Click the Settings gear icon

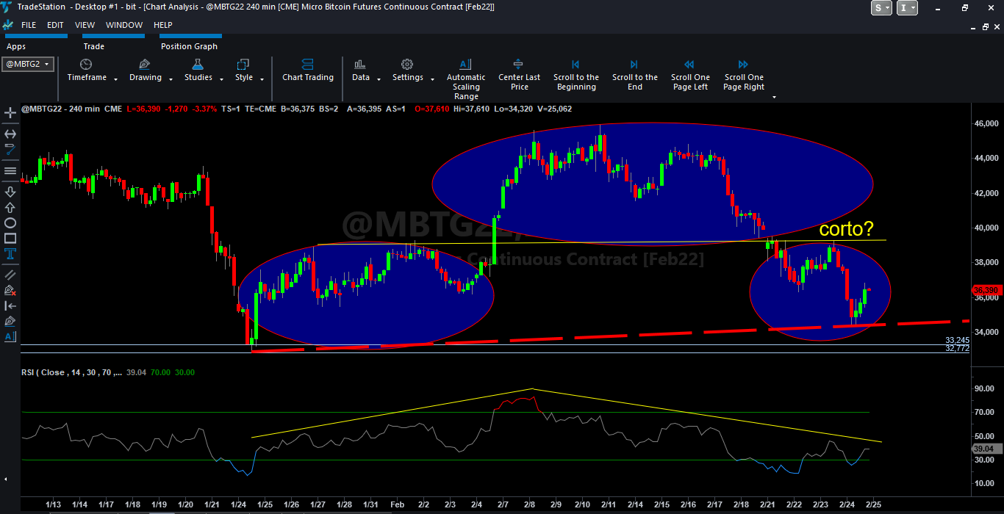coord(407,65)
